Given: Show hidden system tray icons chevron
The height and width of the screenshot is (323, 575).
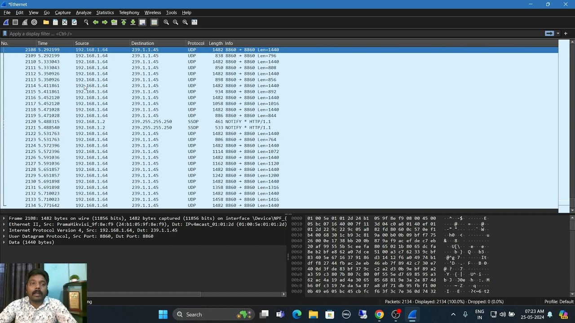Looking at the screenshot, I should [453, 314].
